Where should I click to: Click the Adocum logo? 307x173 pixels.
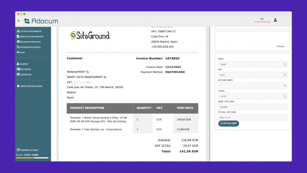tap(41, 21)
